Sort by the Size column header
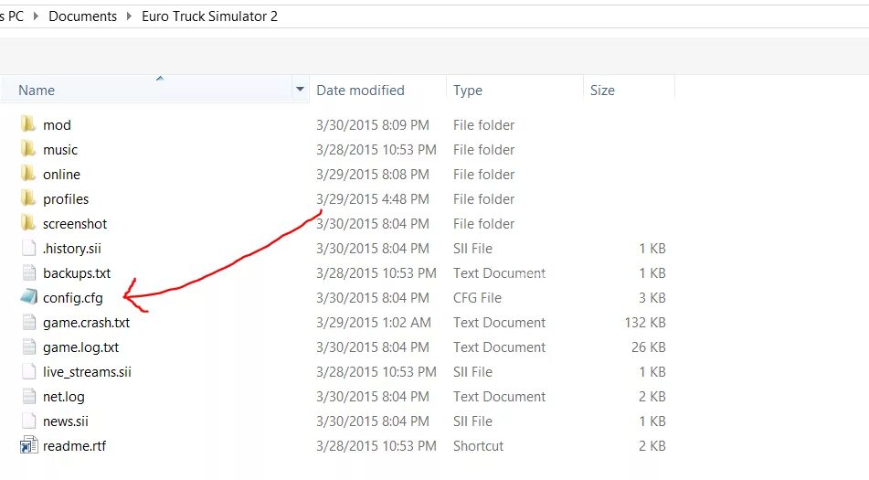 602,90
